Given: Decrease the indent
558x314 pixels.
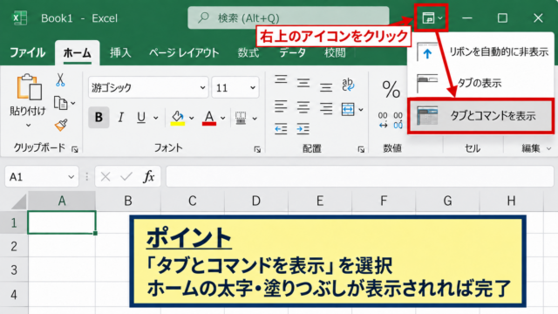Looking at the screenshot, I should point(281,129).
